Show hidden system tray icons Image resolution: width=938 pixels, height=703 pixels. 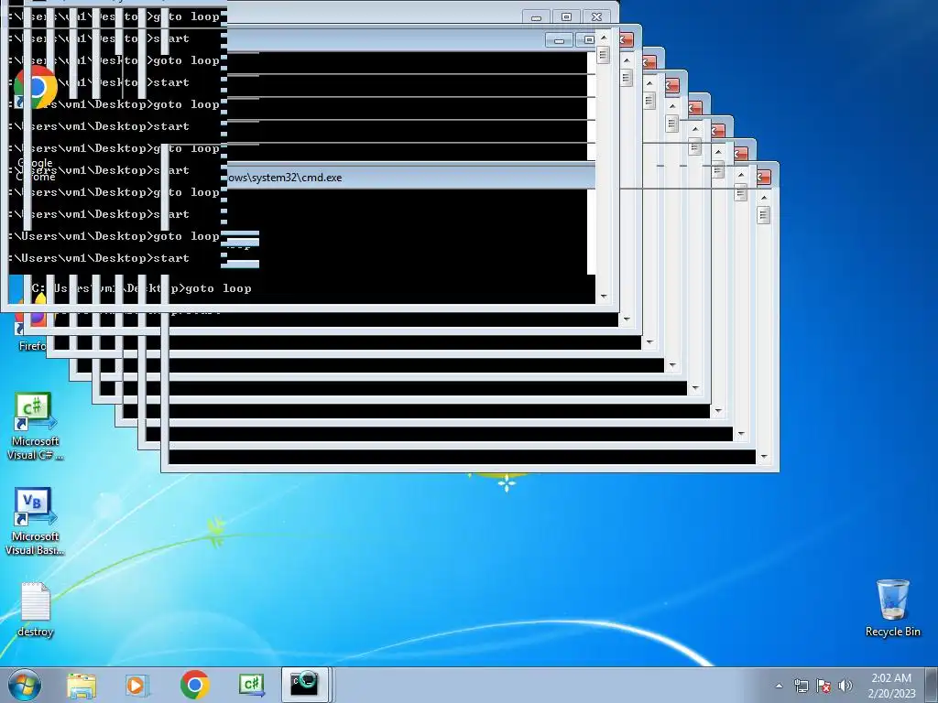779,686
